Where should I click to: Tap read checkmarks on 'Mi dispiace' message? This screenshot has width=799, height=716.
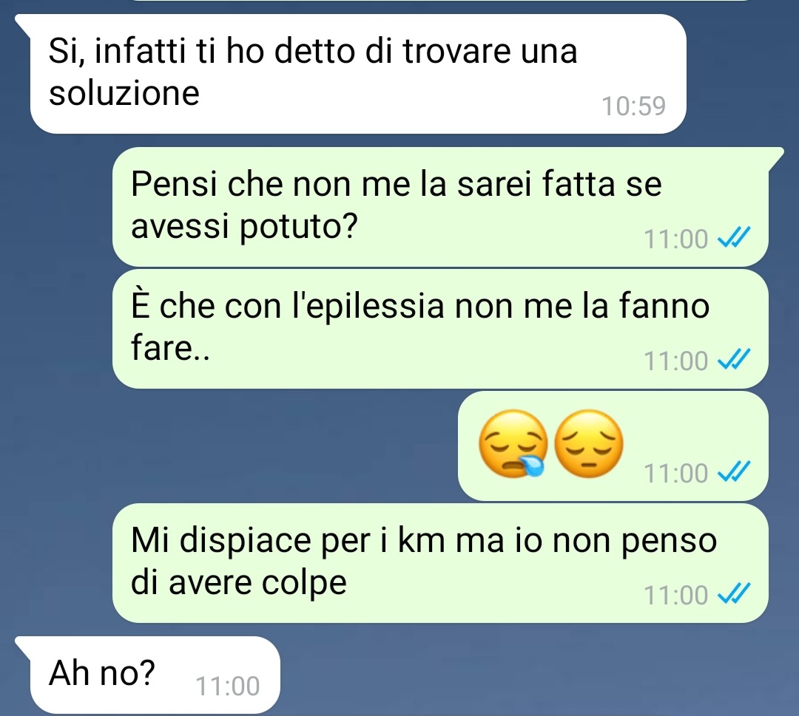(734, 594)
